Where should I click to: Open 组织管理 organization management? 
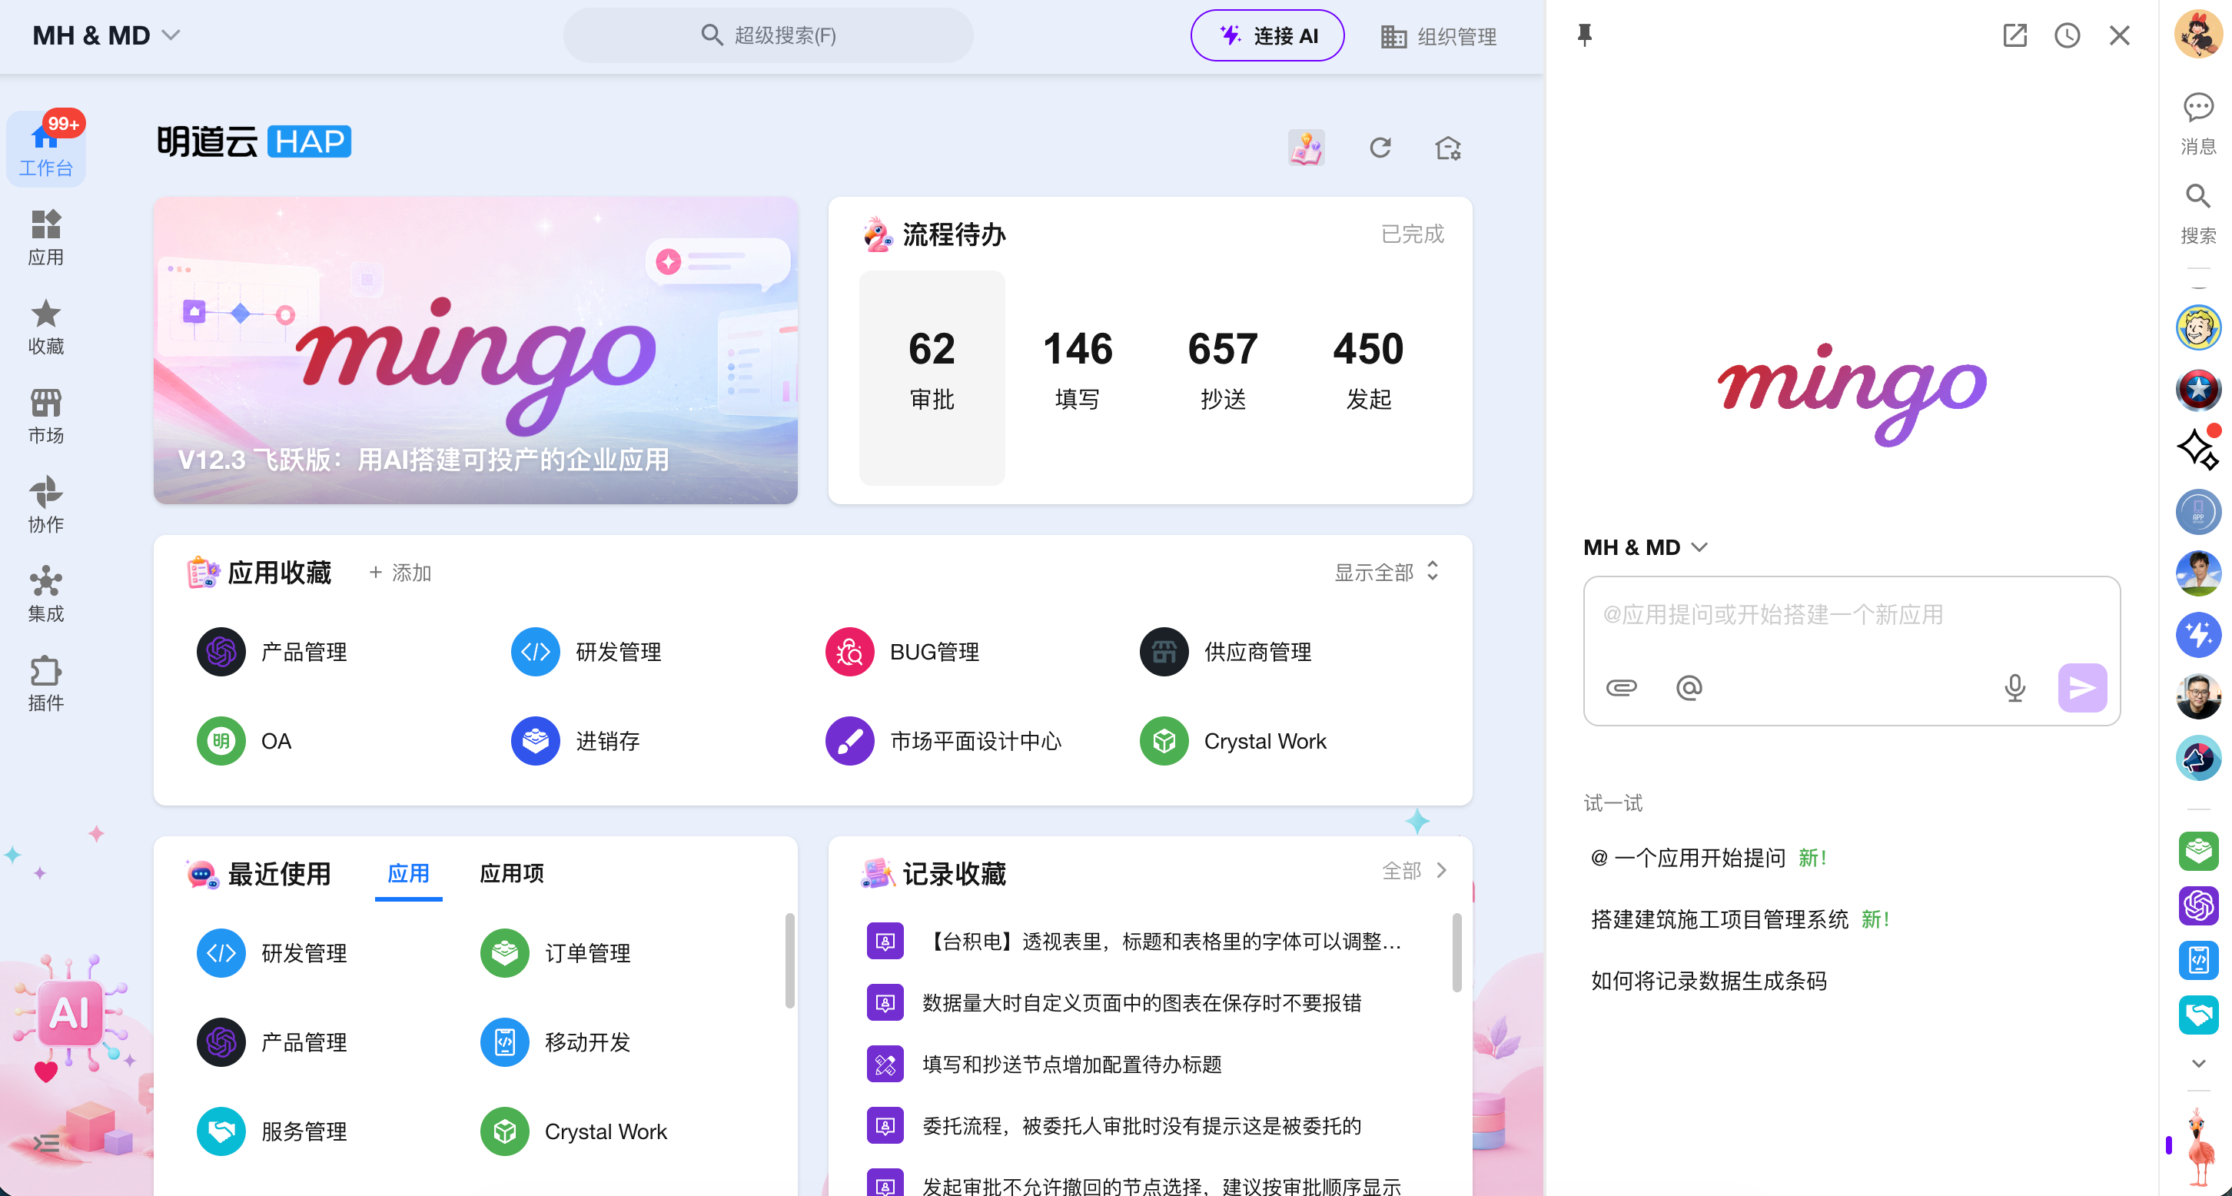click(1438, 36)
